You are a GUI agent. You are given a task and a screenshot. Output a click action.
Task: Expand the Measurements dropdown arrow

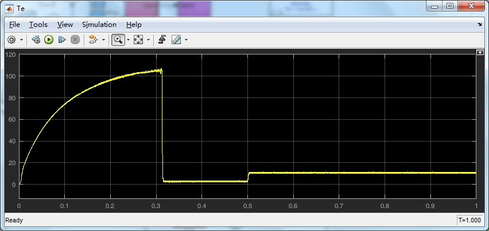point(186,40)
